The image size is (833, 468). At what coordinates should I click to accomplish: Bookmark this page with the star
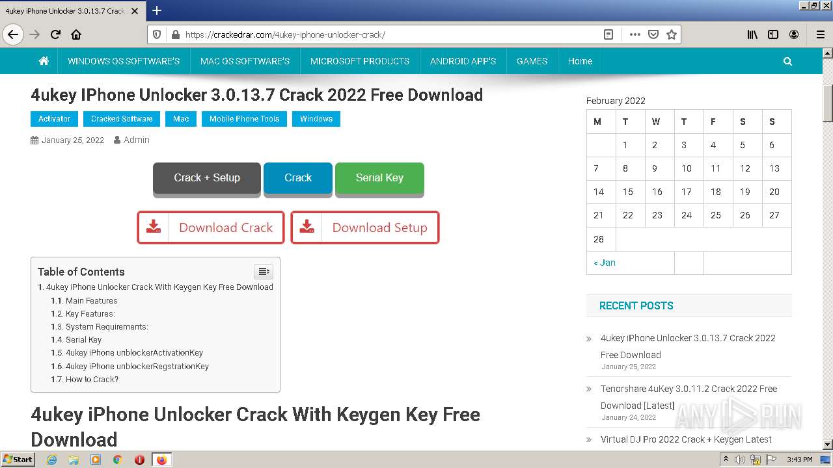tap(672, 34)
